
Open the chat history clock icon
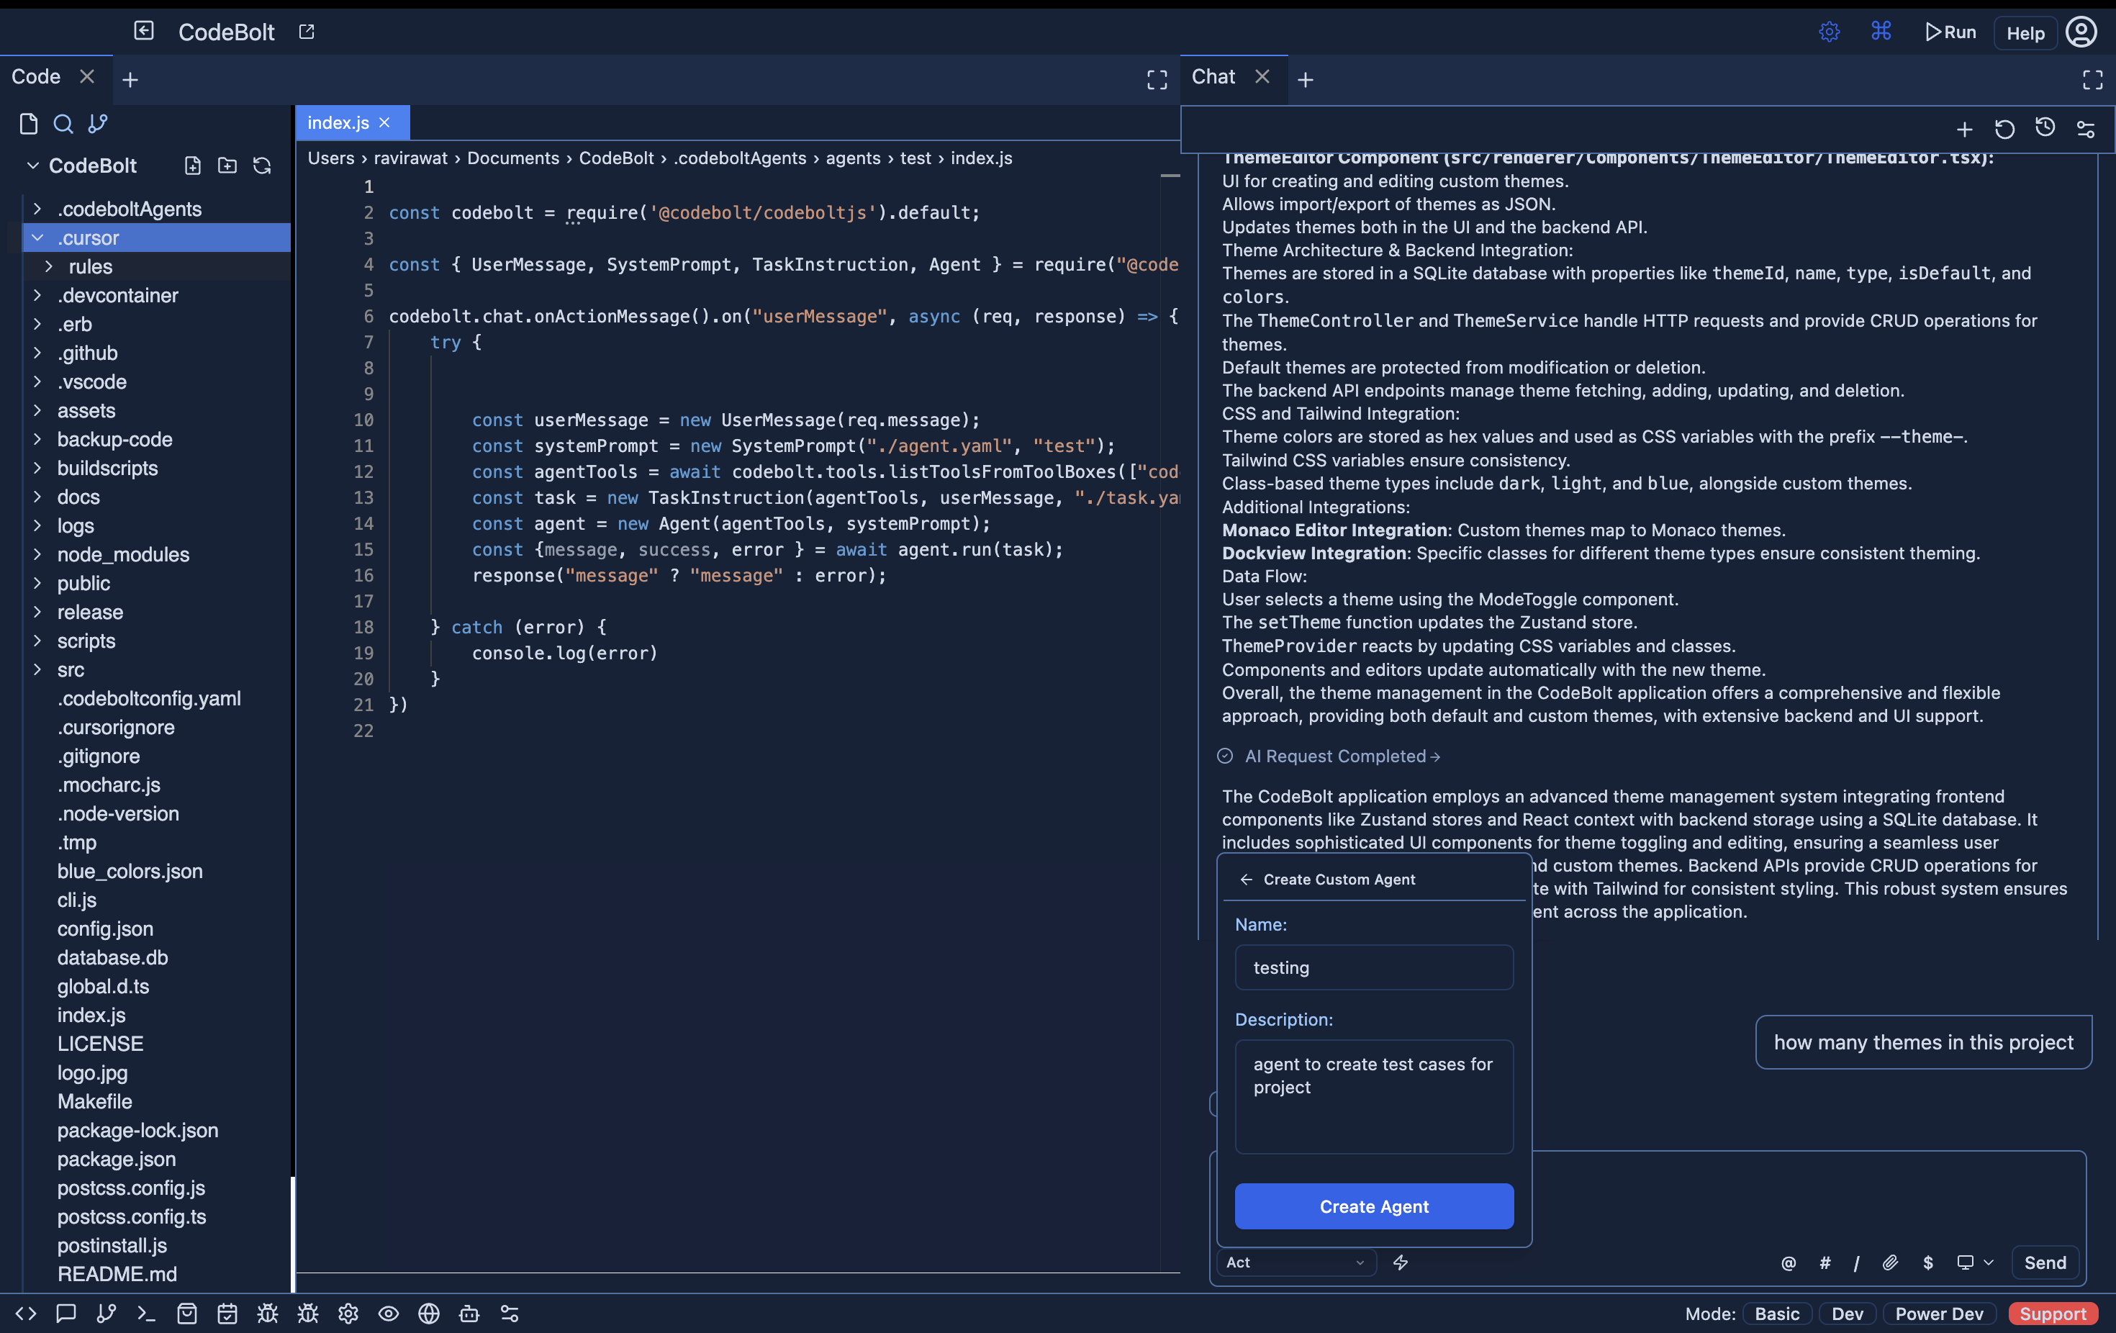(x=2045, y=128)
